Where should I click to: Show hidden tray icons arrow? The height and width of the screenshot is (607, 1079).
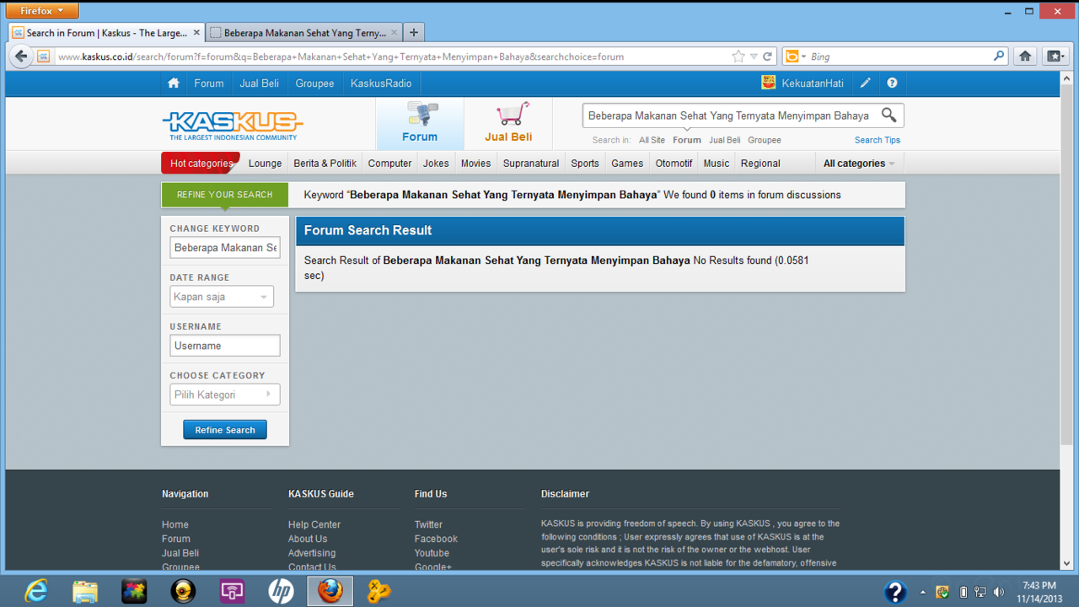click(x=922, y=592)
